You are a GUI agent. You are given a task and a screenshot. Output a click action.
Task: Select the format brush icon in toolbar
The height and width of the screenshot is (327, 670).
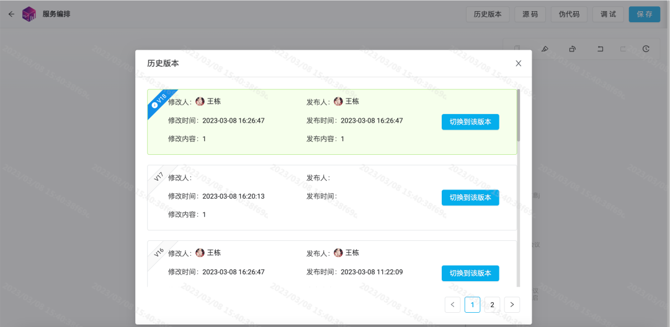(x=545, y=49)
